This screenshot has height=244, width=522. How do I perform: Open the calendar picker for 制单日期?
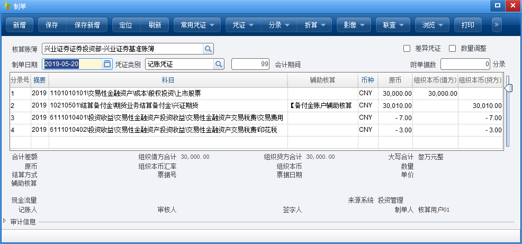click(107, 64)
